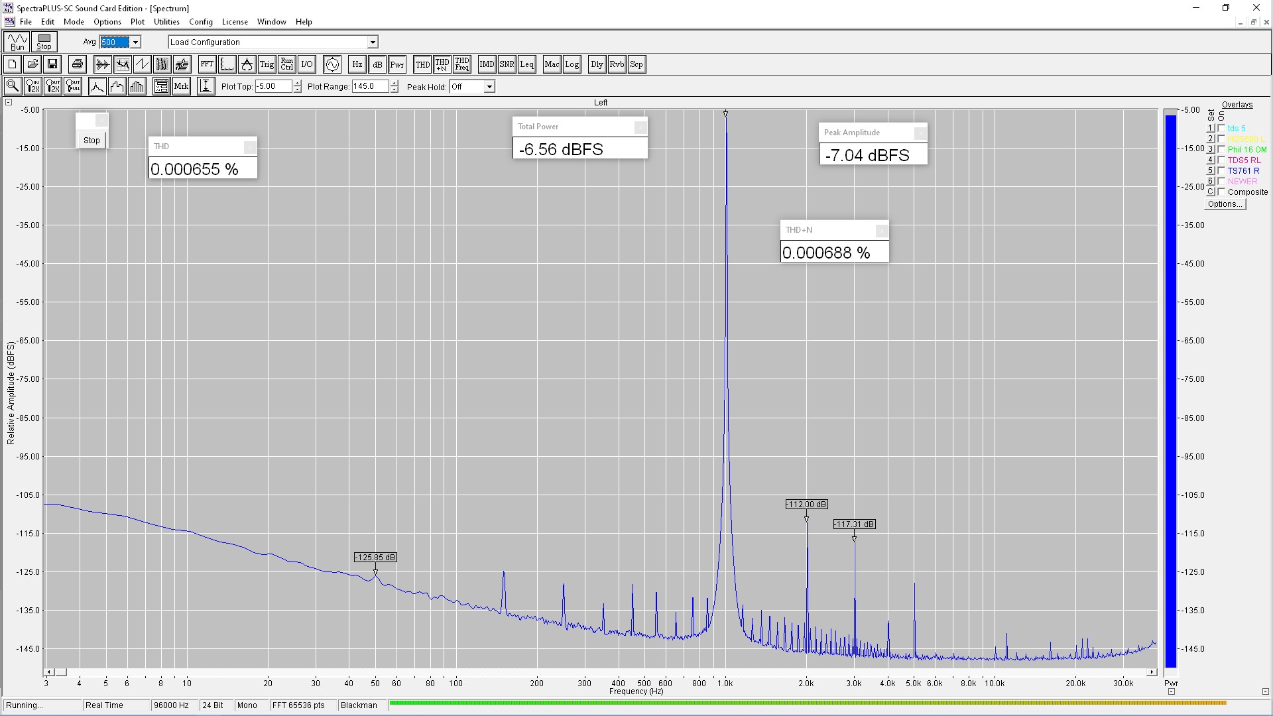The height and width of the screenshot is (716, 1273).
Task: Select the signal generator sine icon
Action: click(x=332, y=64)
